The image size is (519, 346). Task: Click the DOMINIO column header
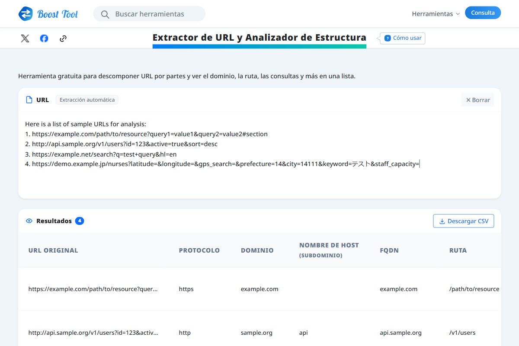pyautogui.click(x=257, y=250)
